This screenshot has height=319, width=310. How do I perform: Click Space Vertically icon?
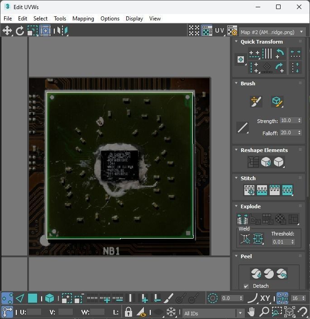tap(296, 67)
